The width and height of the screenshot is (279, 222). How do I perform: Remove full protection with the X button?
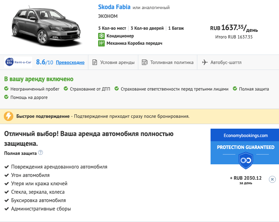click(272, 179)
